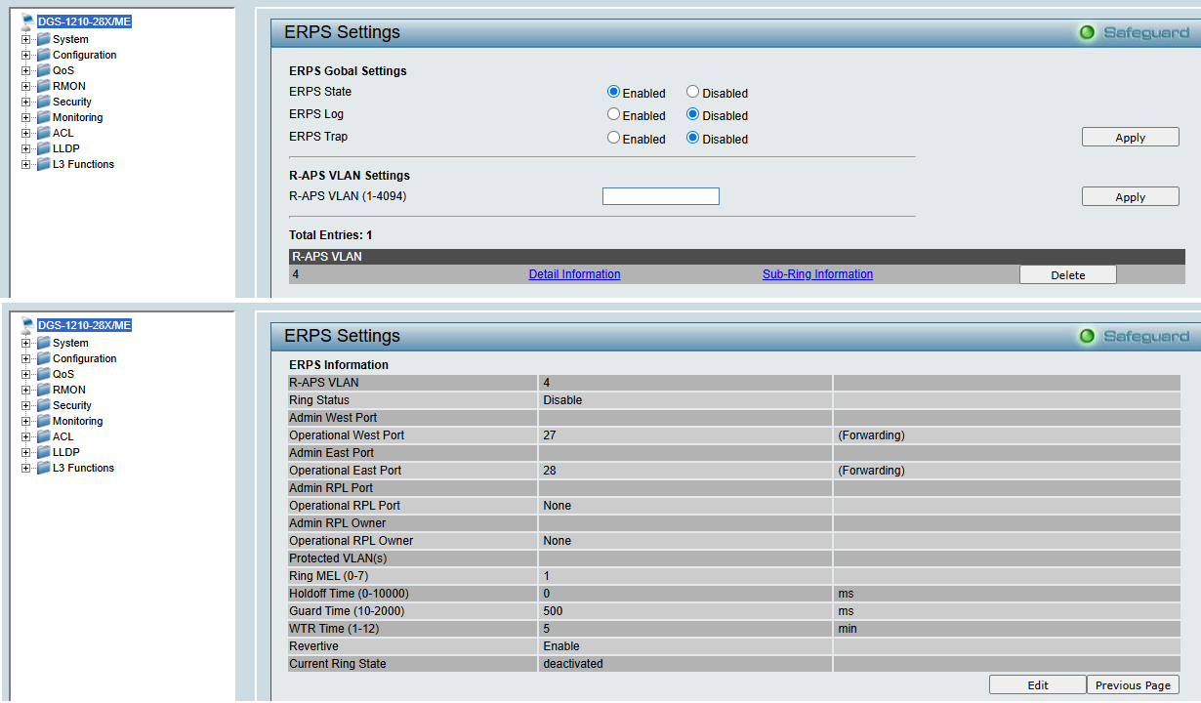Apply the R-APS VLAN Settings

pos(1130,197)
